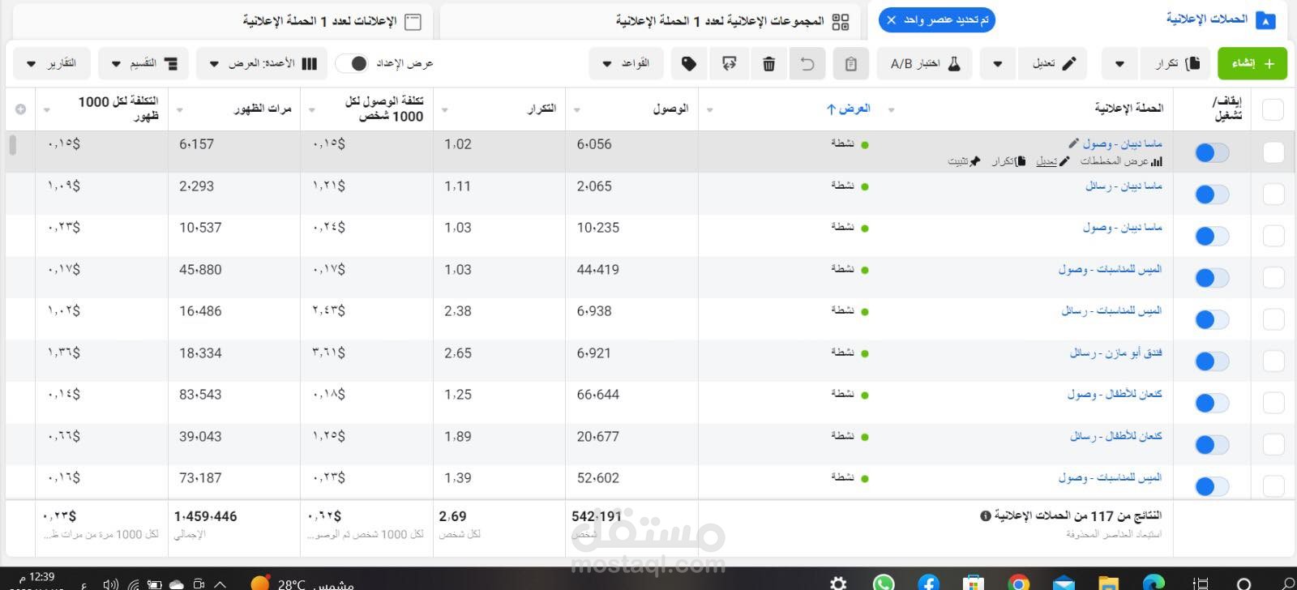This screenshot has width=1297, height=590.
Task: Open Microsoft Edge from the taskbar
Action: (x=1153, y=582)
